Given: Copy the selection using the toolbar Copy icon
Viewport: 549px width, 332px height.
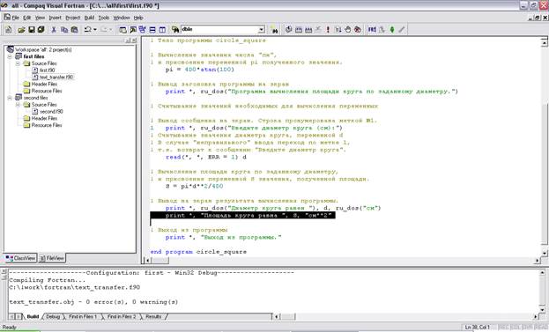Looking at the screenshot, I should 64,30.
